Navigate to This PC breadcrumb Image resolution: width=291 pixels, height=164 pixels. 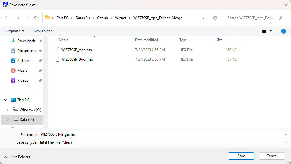click(62, 18)
